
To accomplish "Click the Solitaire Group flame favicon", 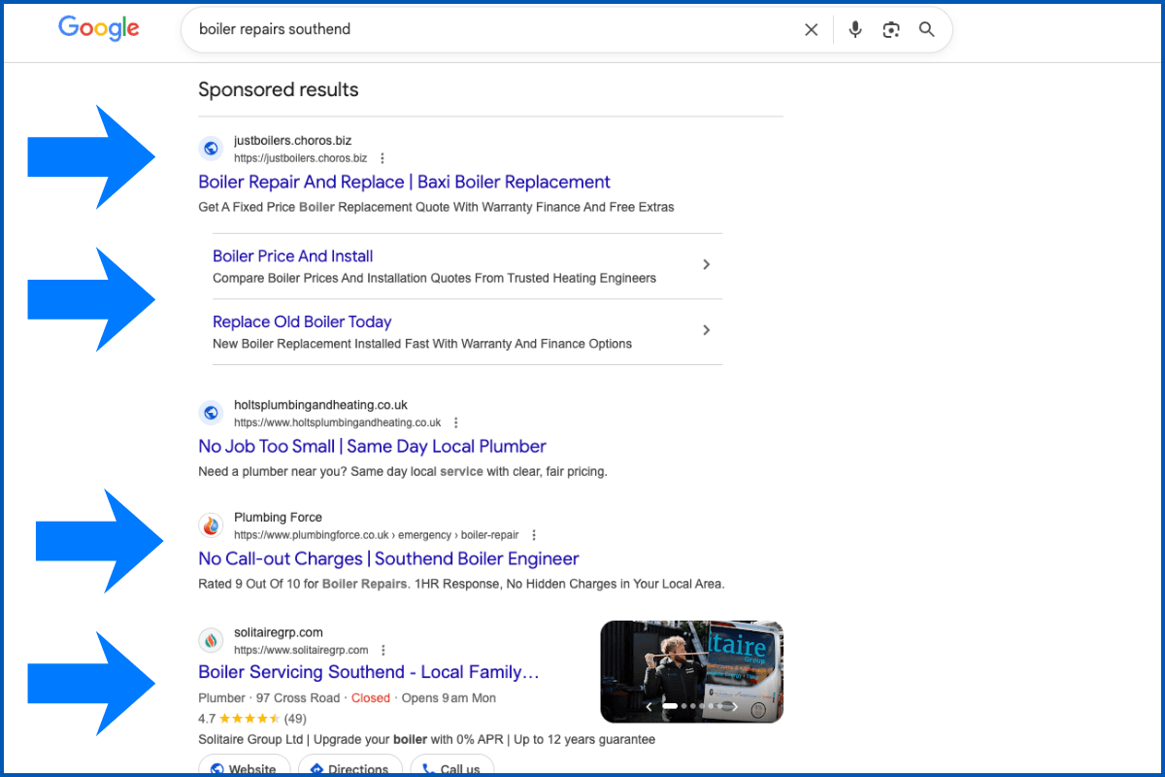I will pos(211,639).
